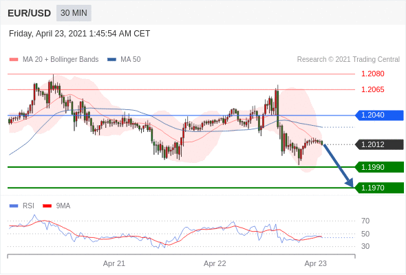The height and width of the screenshot is (275, 406).
Task: Click the Apr 22 date axis label
Action: pos(215,263)
